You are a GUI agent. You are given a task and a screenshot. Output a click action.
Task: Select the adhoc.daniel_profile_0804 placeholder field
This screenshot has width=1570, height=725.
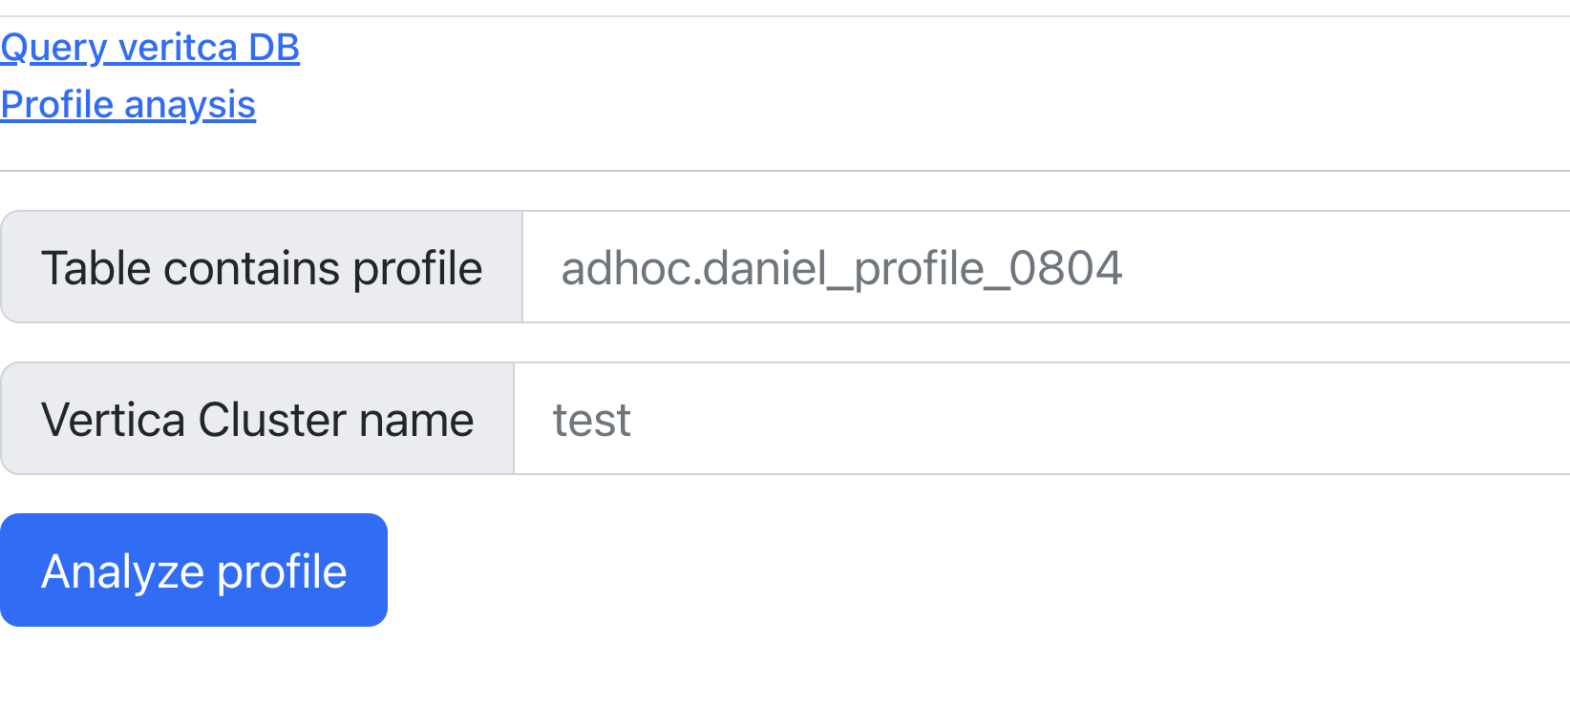[1046, 267]
